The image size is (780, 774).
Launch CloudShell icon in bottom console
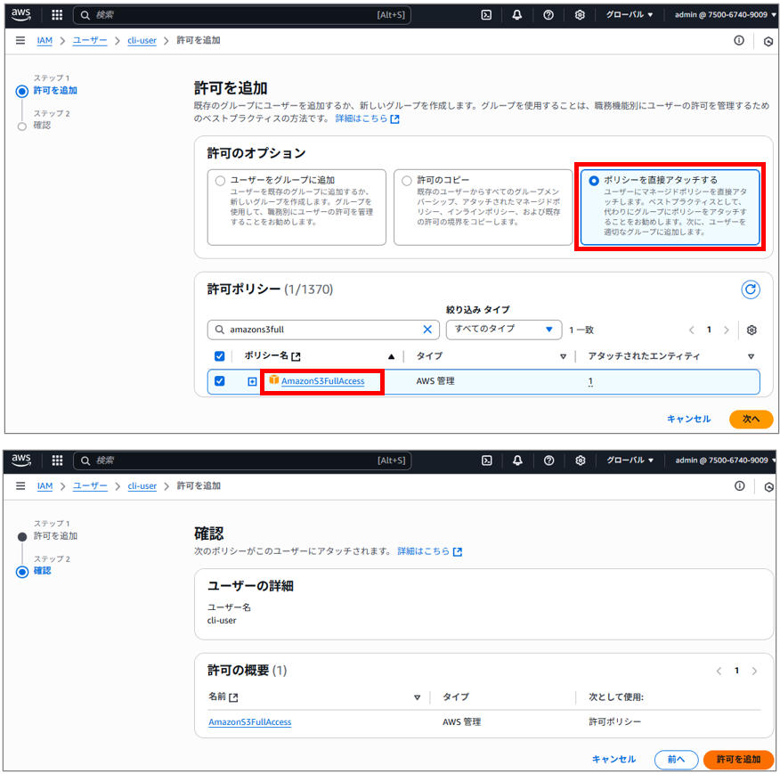486,460
